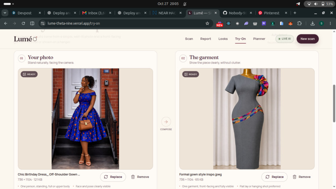The image size is (336, 189).
Task: Reload the current page
Action: click(23, 23)
